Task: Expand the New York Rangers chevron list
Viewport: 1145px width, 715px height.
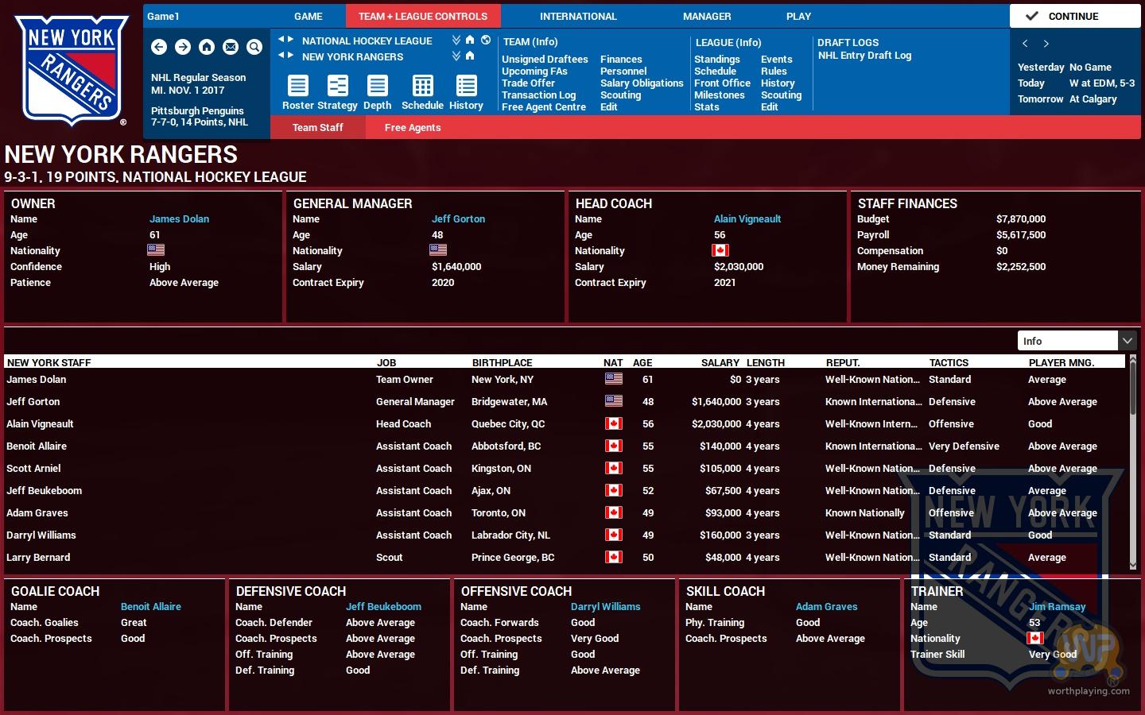Action: 456,56
